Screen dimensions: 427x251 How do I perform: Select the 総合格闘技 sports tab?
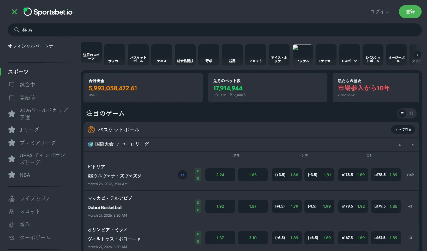[x=185, y=55]
